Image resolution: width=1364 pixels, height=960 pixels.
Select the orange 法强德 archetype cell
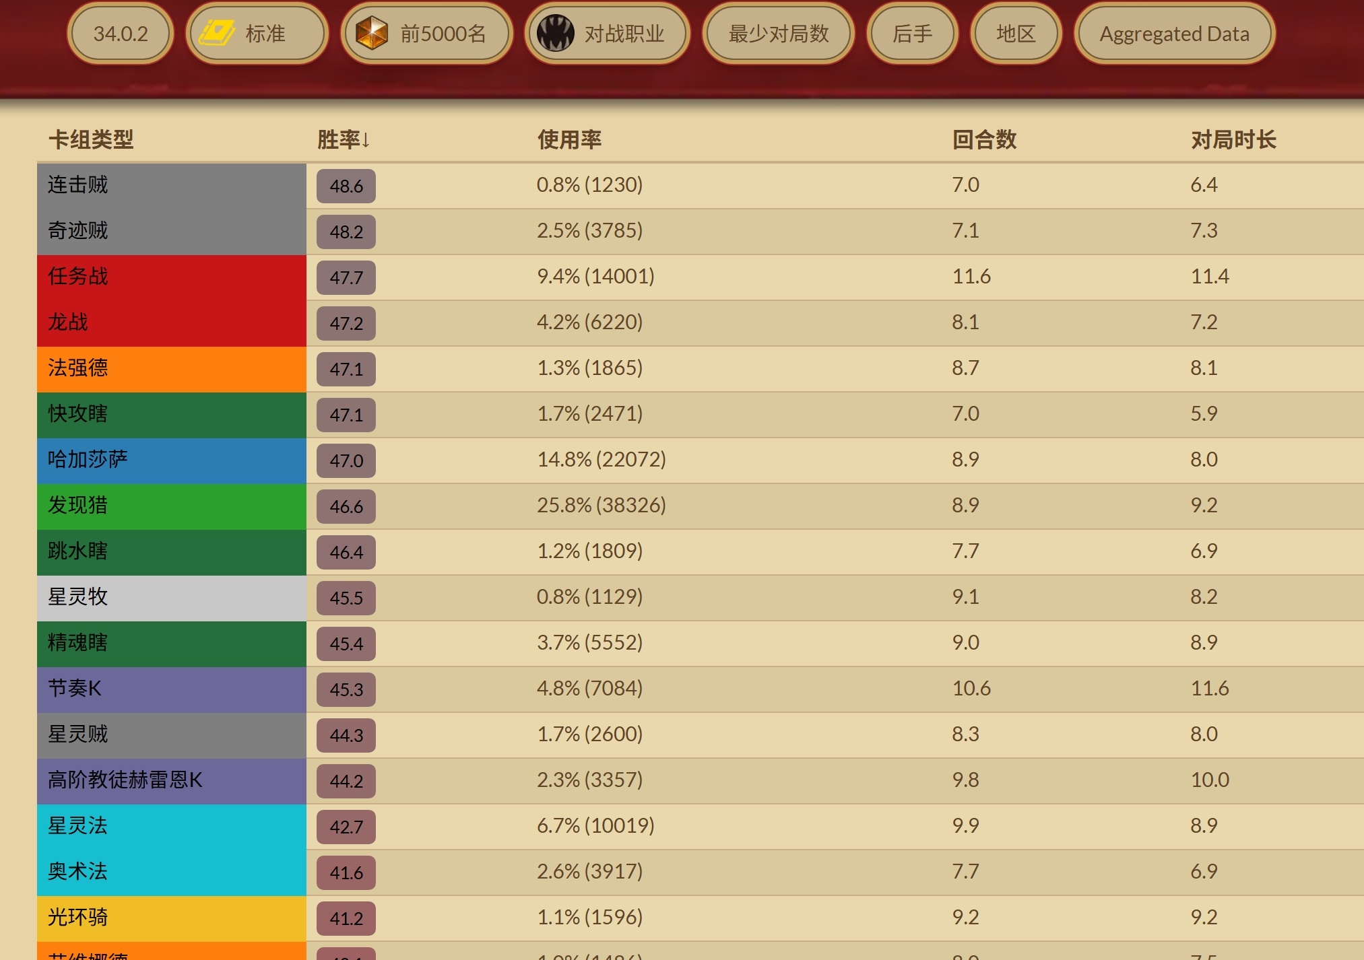pyautogui.click(x=172, y=368)
